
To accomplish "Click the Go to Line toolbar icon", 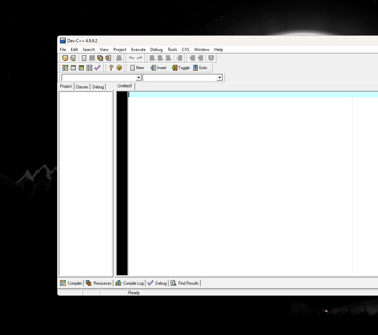I will (179, 58).
